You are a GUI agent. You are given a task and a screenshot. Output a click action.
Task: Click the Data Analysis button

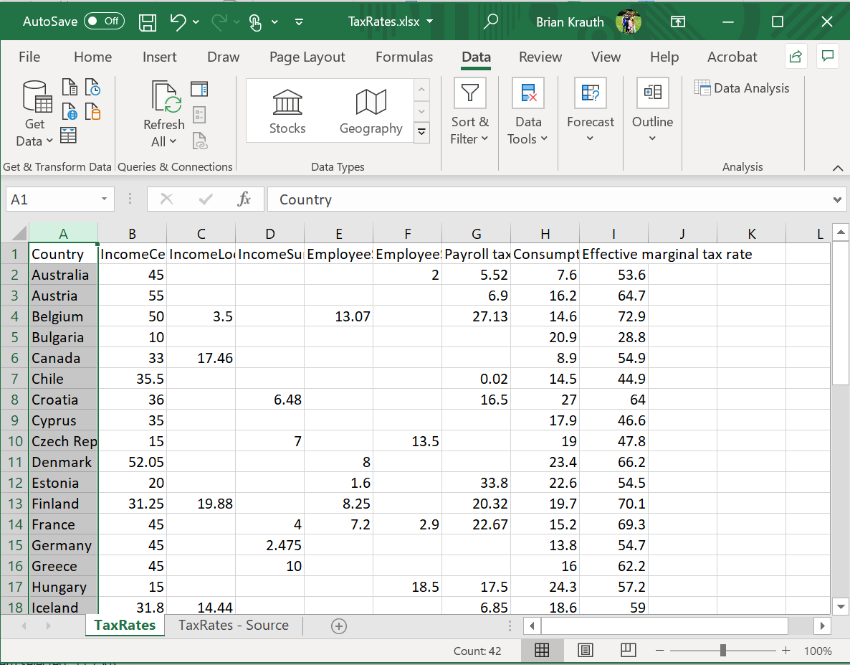(x=742, y=88)
